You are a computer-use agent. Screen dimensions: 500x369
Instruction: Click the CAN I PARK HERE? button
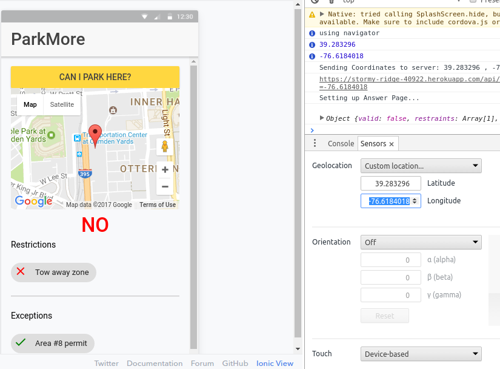(95, 77)
